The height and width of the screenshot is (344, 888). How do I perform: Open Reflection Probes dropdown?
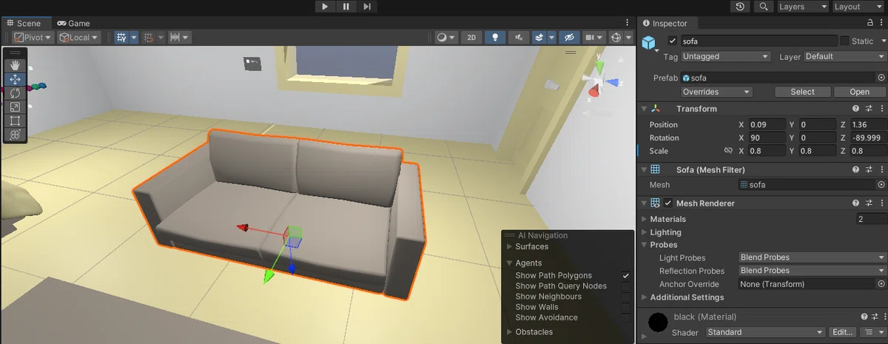[813, 271]
